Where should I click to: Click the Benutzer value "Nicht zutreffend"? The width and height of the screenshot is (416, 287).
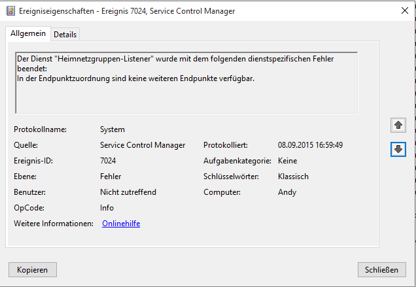click(x=128, y=192)
